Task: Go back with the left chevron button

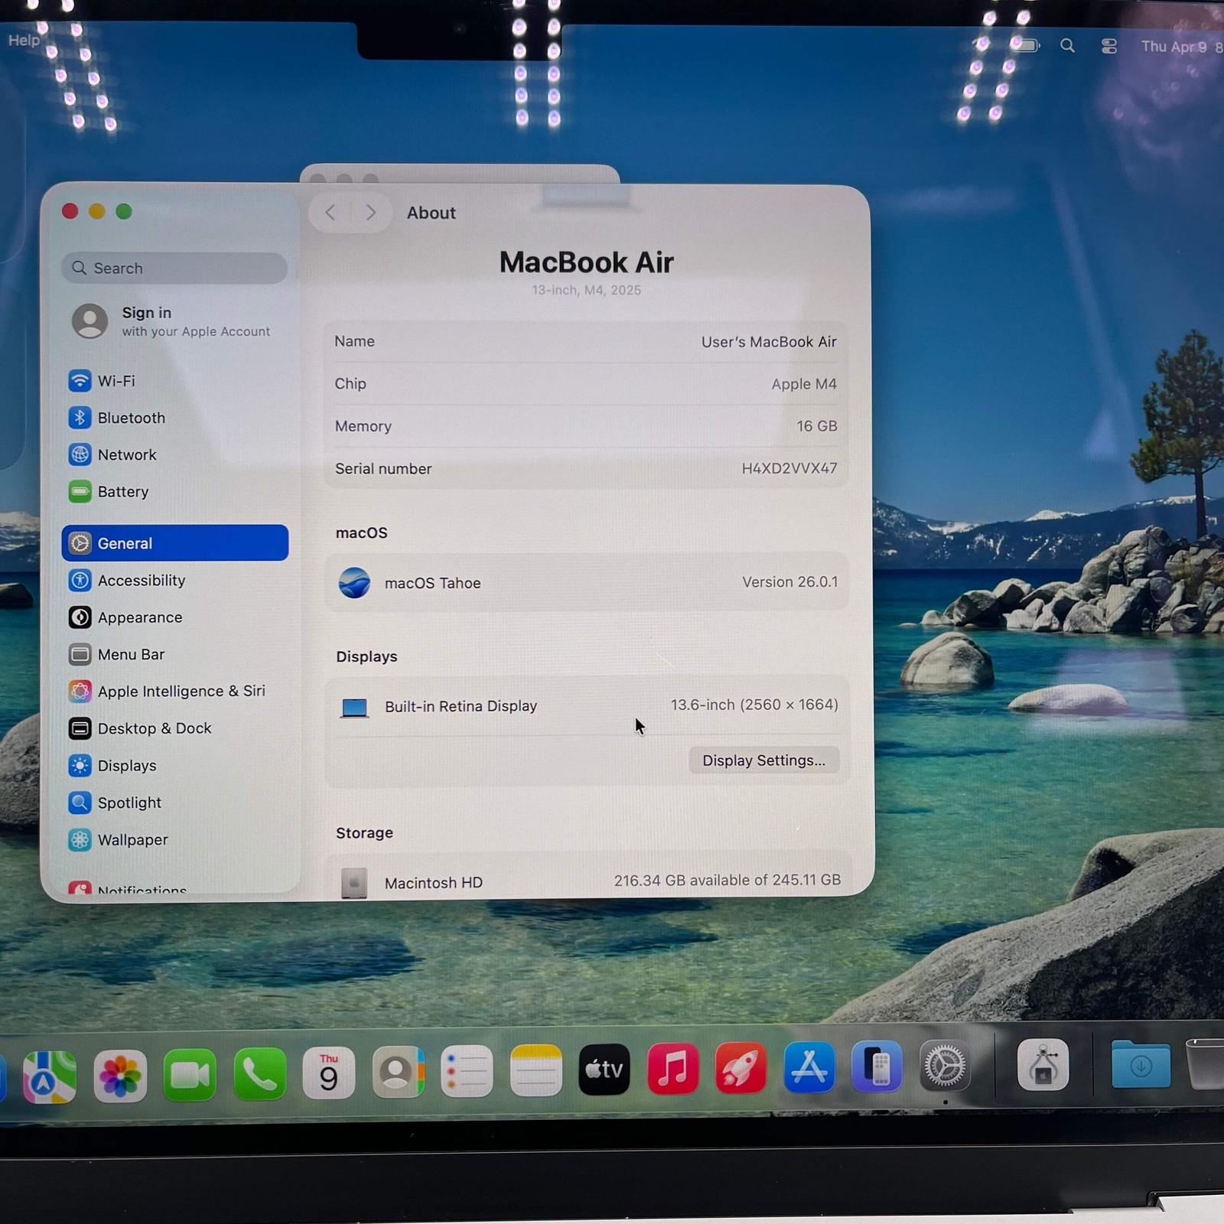Action: pyautogui.click(x=330, y=213)
